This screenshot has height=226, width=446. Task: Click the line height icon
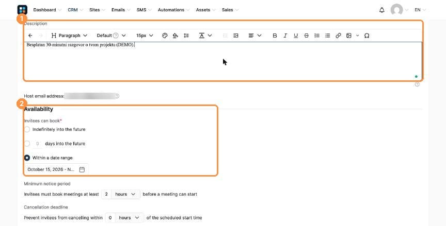[186, 36]
